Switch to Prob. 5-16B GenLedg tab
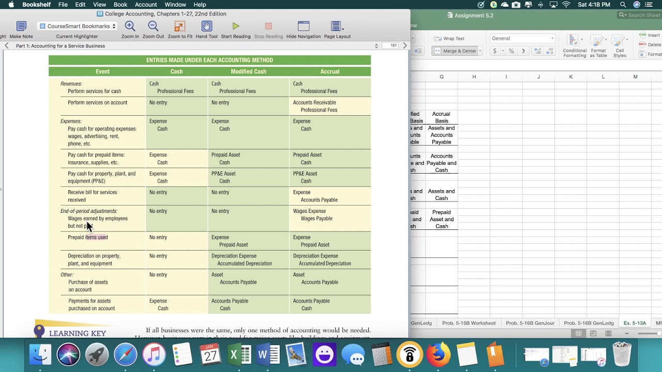Viewport: 662px width, 372px height. (x=589, y=323)
